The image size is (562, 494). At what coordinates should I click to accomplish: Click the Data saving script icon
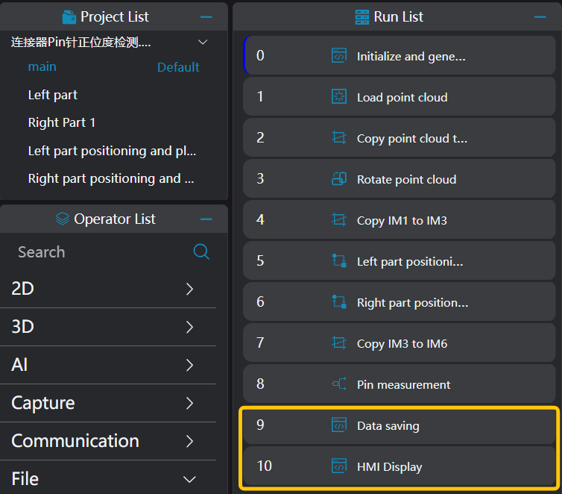339,425
